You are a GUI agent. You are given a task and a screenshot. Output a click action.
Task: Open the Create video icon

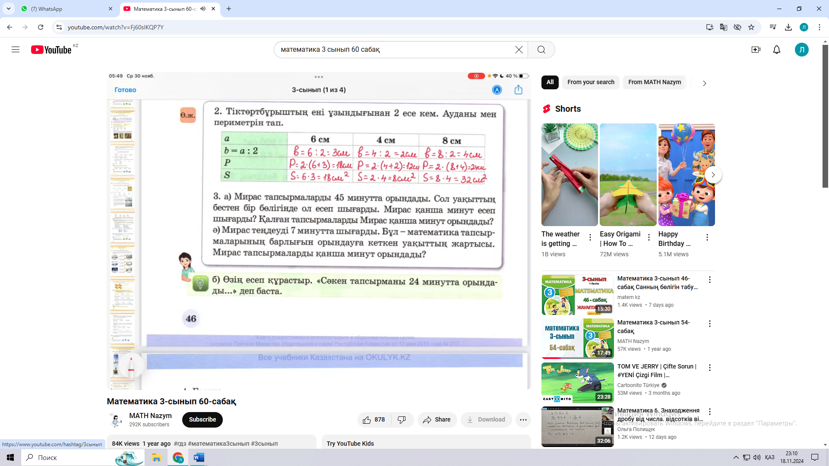point(756,50)
